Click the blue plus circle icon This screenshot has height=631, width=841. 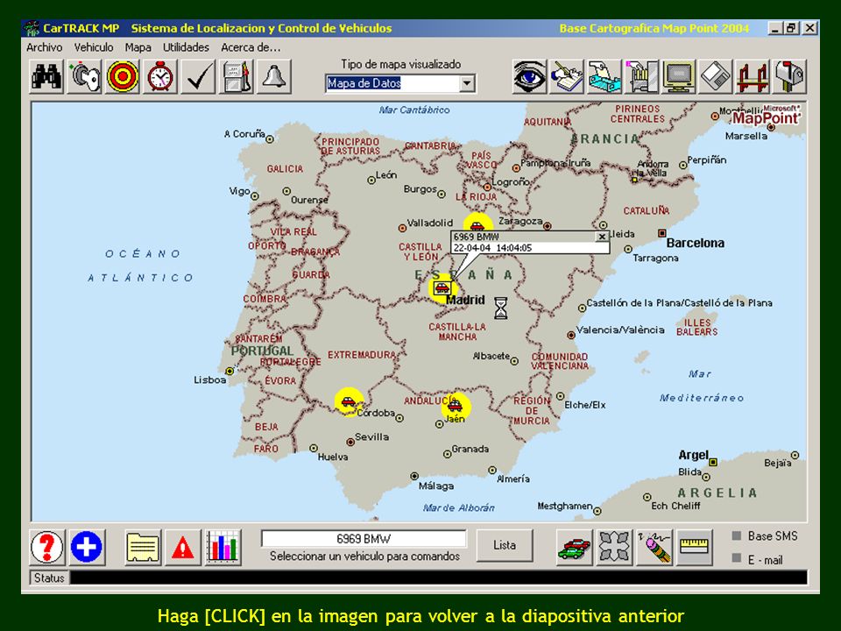point(87,547)
